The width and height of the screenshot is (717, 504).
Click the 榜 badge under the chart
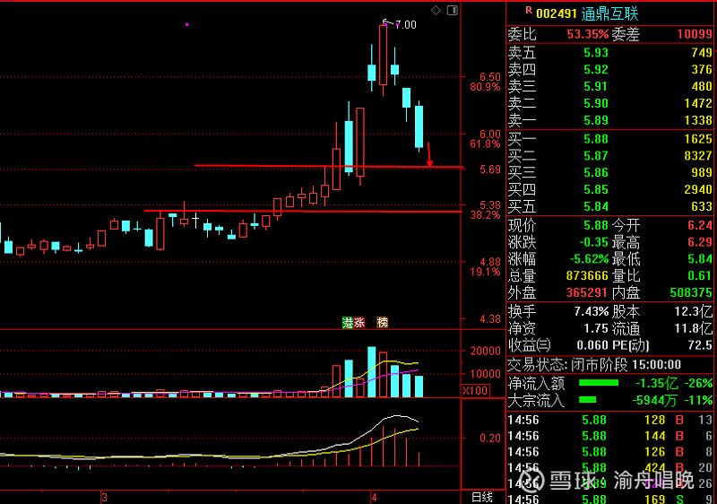pos(383,323)
